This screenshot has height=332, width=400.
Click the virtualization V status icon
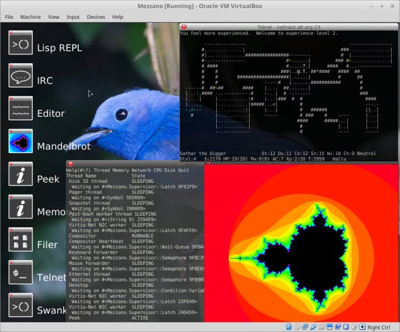pos(346,327)
